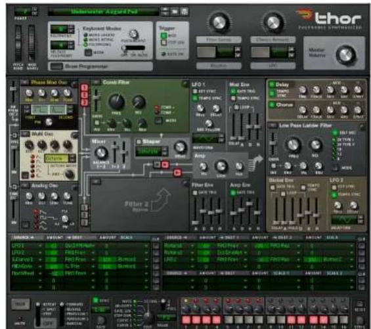The width and height of the screenshot is (371, 329).
Task: Enable the Step Seq trigger button
Action: (164, 43)
